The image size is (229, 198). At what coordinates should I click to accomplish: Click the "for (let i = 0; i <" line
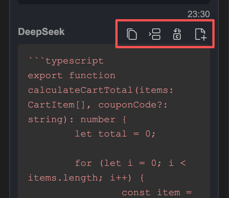click(x=130, y=163)
